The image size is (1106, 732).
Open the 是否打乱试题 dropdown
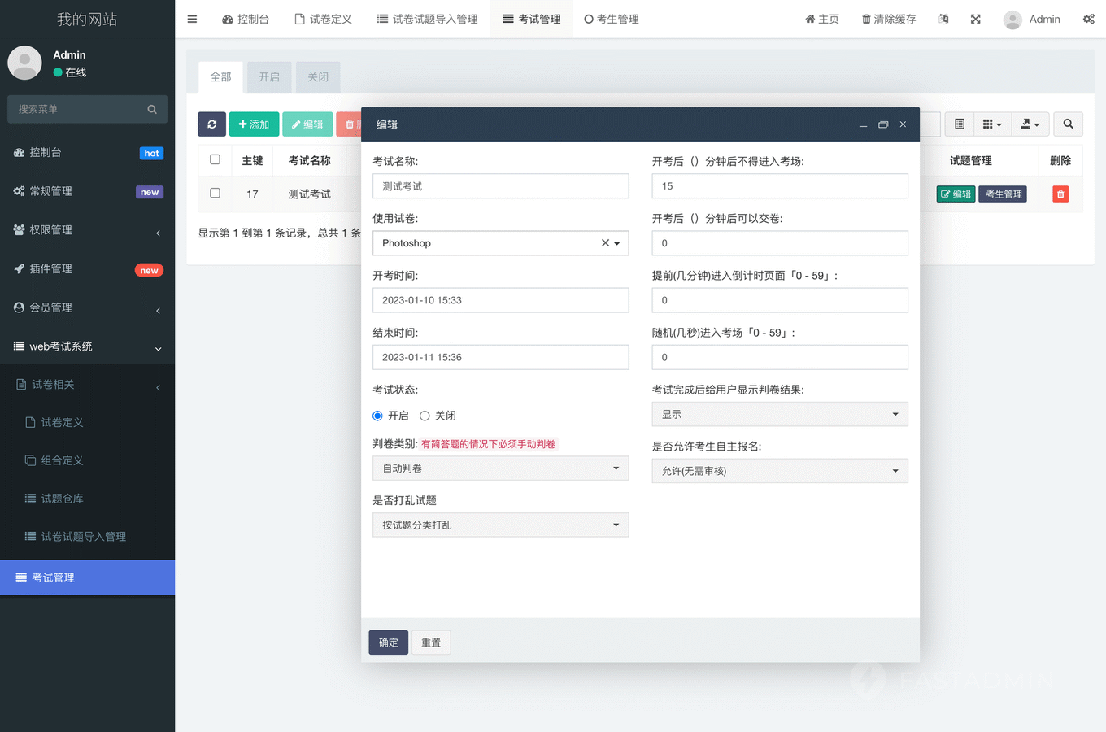pyautogui.click(x=500, y=525)
